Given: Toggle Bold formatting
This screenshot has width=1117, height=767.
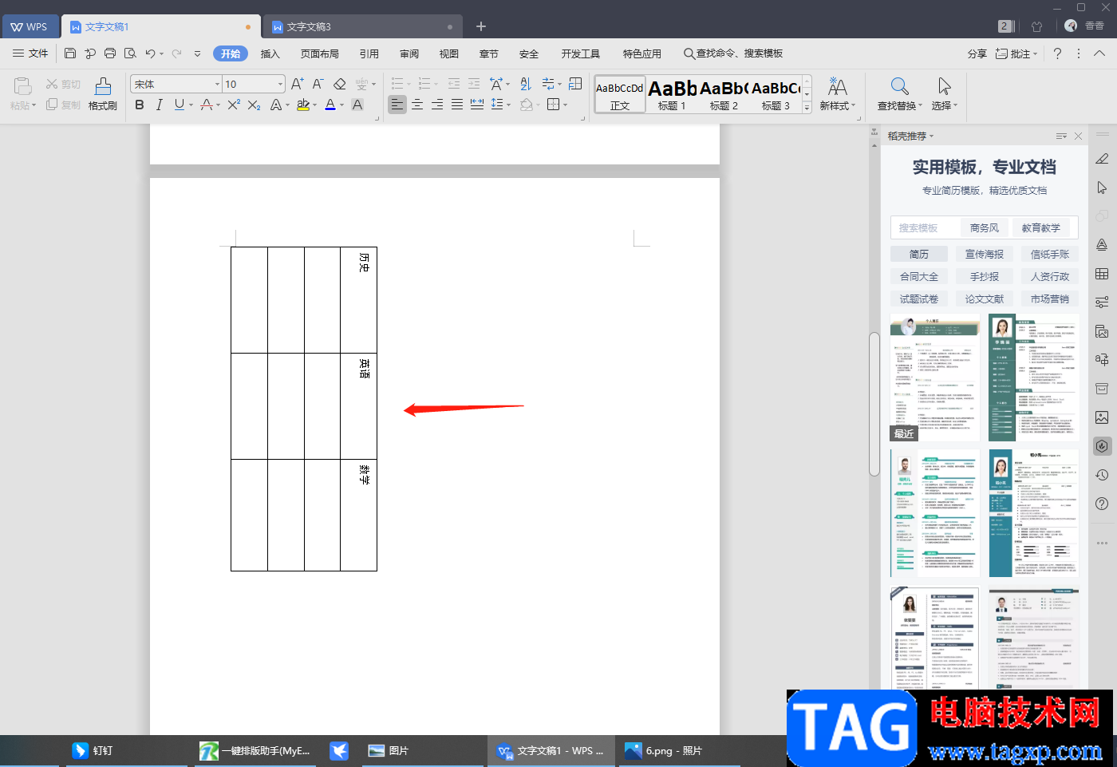Looking at the screenshot, I should point(140,105).
